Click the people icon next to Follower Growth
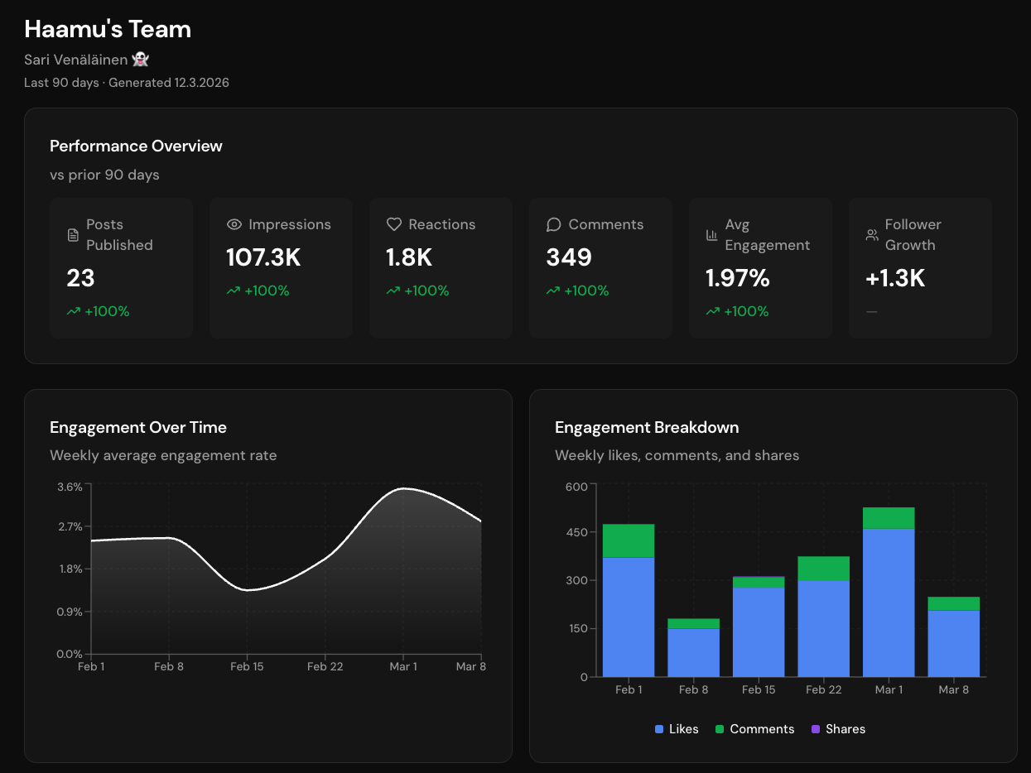1031x773 pixels. pyautogui.click(x=871, y=235)
